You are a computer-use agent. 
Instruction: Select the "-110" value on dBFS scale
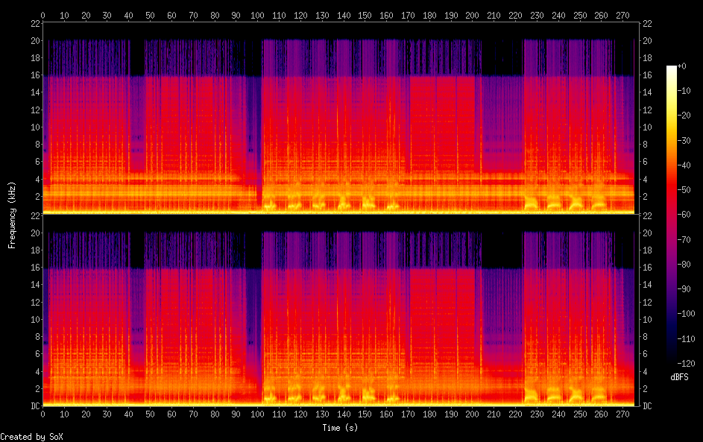pos(687,338)
